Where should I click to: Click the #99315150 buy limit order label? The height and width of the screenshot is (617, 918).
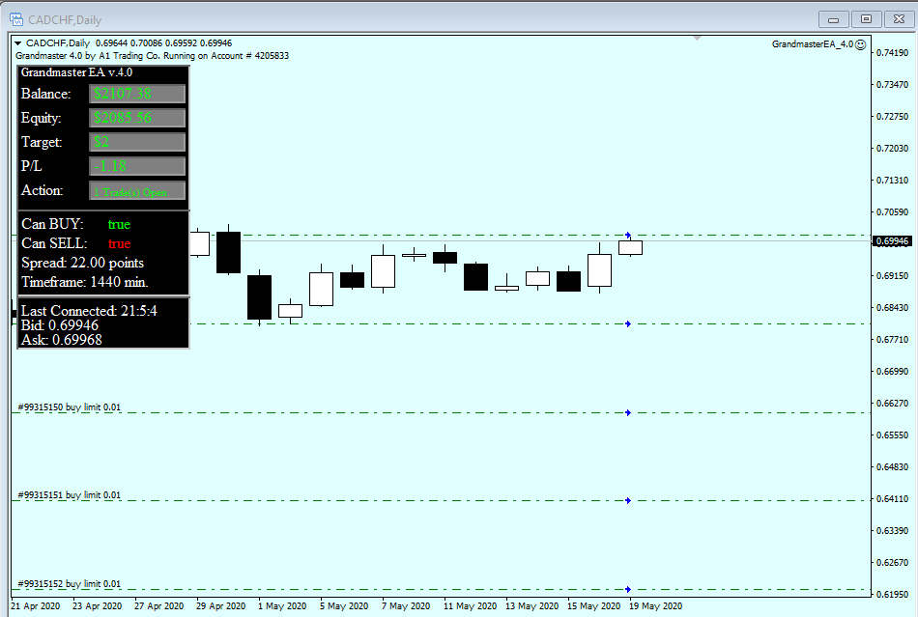(x=66, y=407)
